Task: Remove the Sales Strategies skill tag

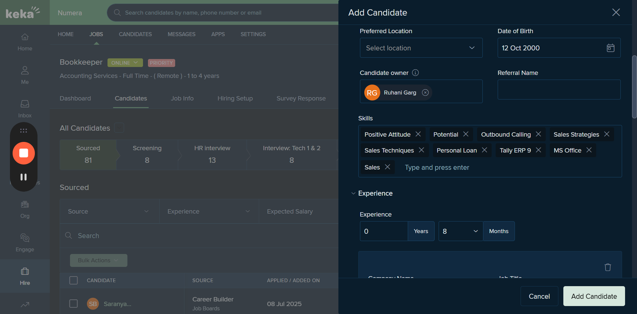Action: [x=607, y=134]
